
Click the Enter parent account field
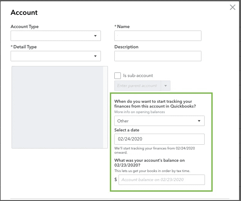point(138,86)
